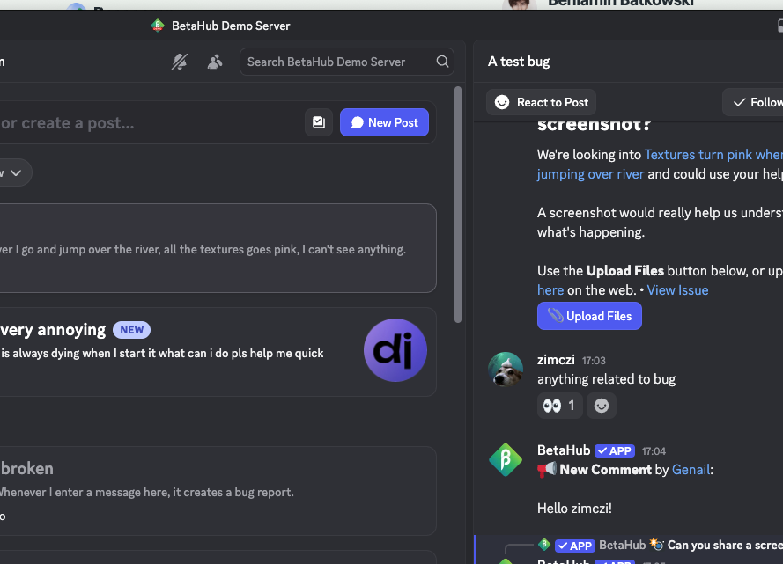
Task: Open the 'broken' post card
Action: (x=218, y=491)
